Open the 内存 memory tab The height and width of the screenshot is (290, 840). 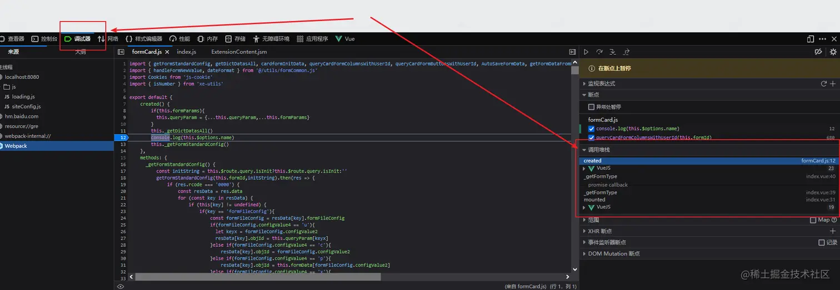pos(208,39)
